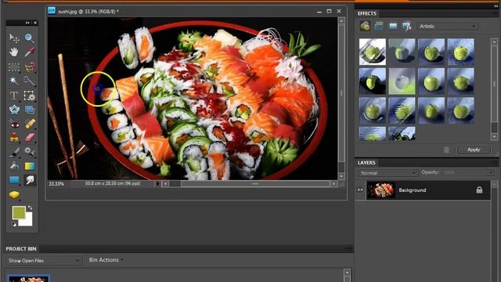Screen dimensions: 501x282
Task: Select the Brush tool
Action: click(14, 152)
